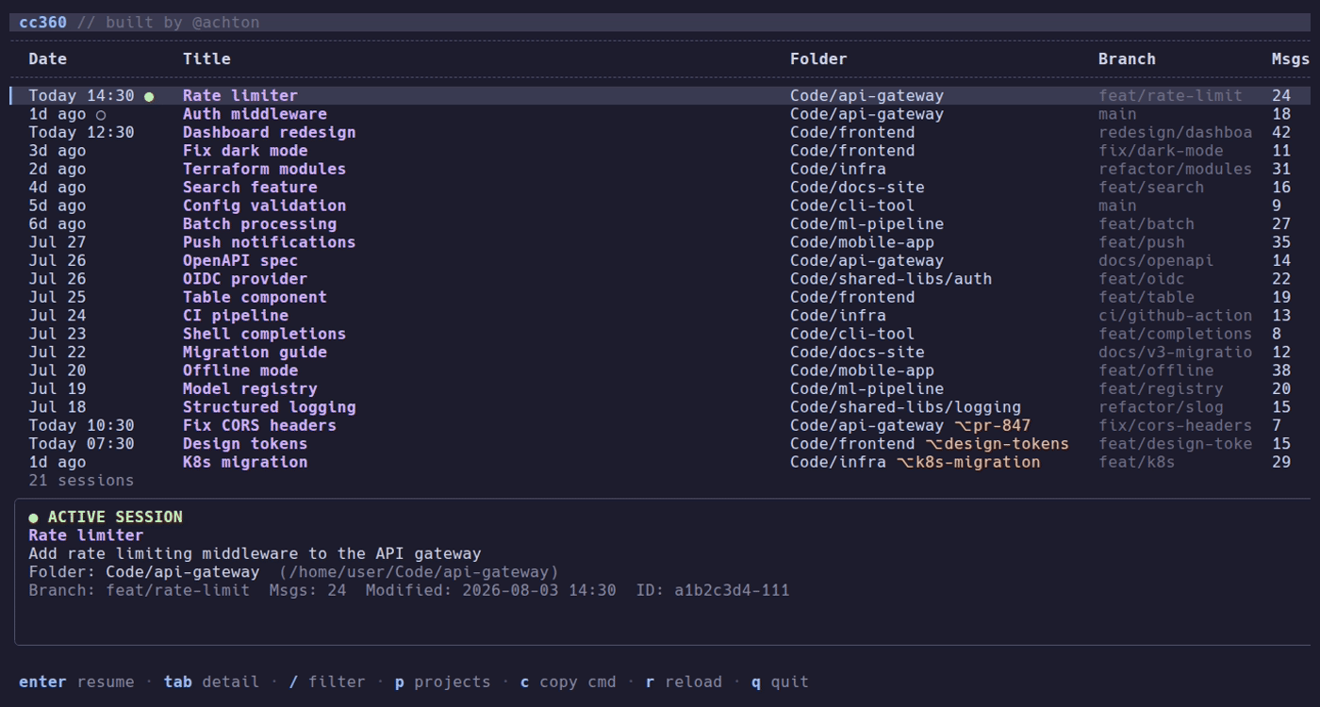This screenshot has width=1320, height=707.
Task: Click the pr-847 worktree branch icon
Action: coord(962,425)
